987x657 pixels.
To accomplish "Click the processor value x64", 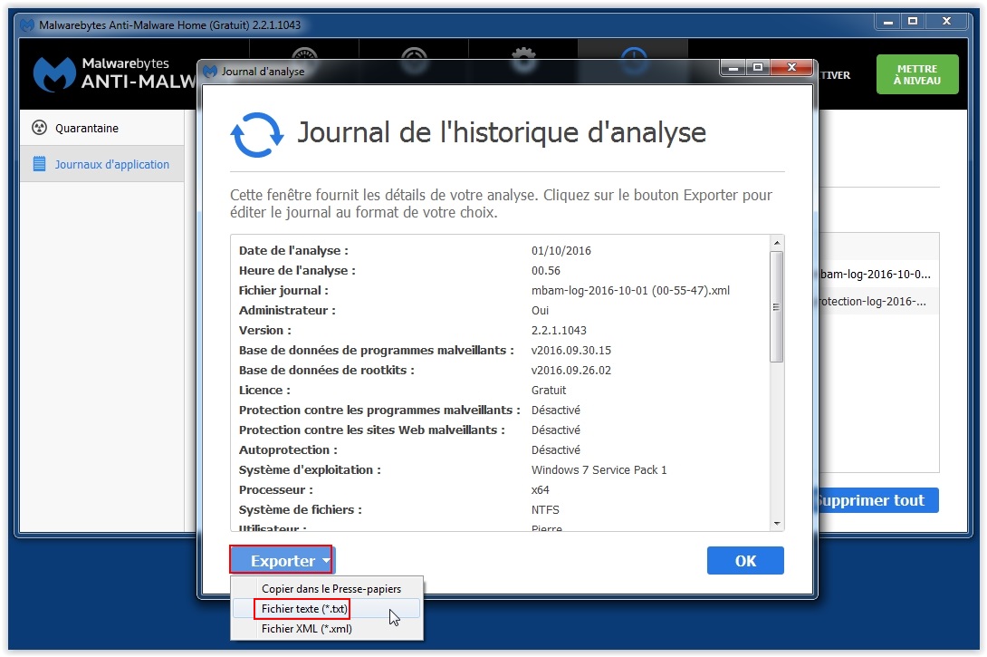I will point(540,489).
